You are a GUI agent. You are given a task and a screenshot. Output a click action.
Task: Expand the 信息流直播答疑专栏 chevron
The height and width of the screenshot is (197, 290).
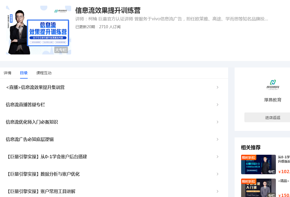click(x=217, y=105)
